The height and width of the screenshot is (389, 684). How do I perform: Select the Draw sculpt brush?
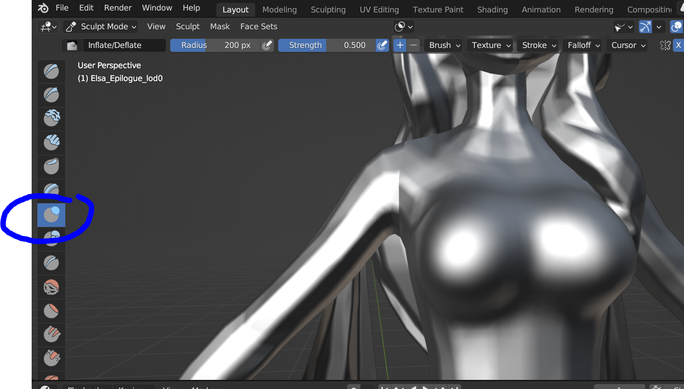(x=51, y=71)
